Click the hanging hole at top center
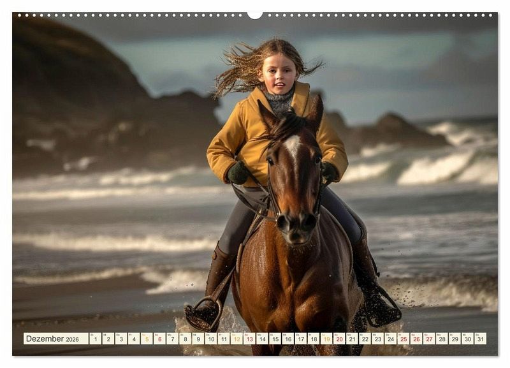The width and height of the screenshot is (510, 368). click(255, 15)
